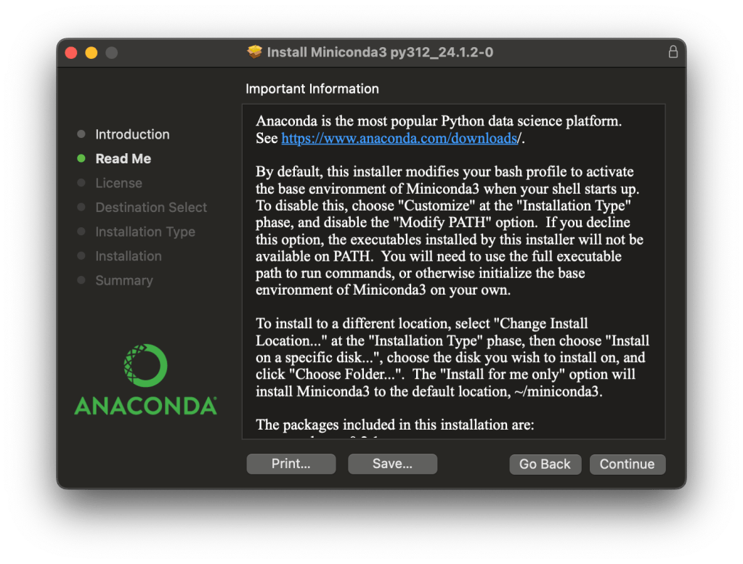Click the green Anaconda ring logo
Image resolution: width=743 pixels, height=564 pixels.
click(145, 367)
